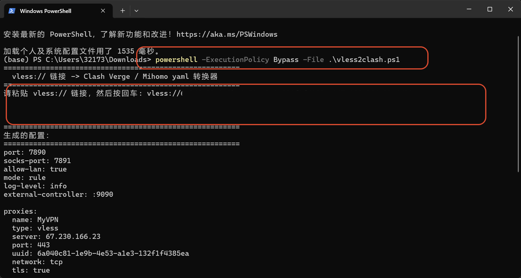
Task: Expand the new tab profile dropdown
Action: (136, 11)
